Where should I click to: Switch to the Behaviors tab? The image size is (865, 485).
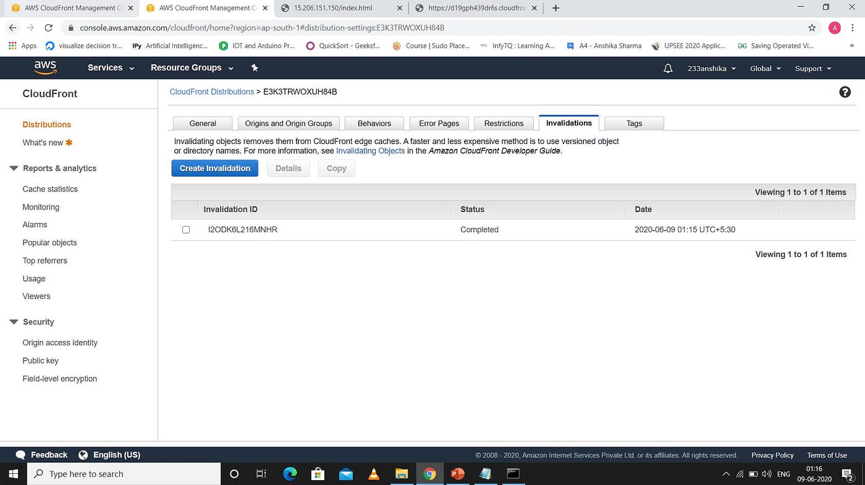click(374, 123)
